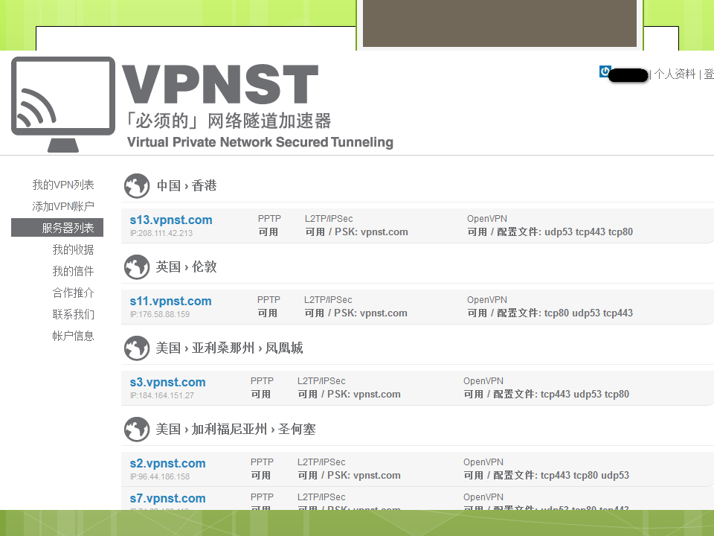
Task: Click s11 L2TP/IPSec 'PSK: vpnst.com' text
Action: 370,313
